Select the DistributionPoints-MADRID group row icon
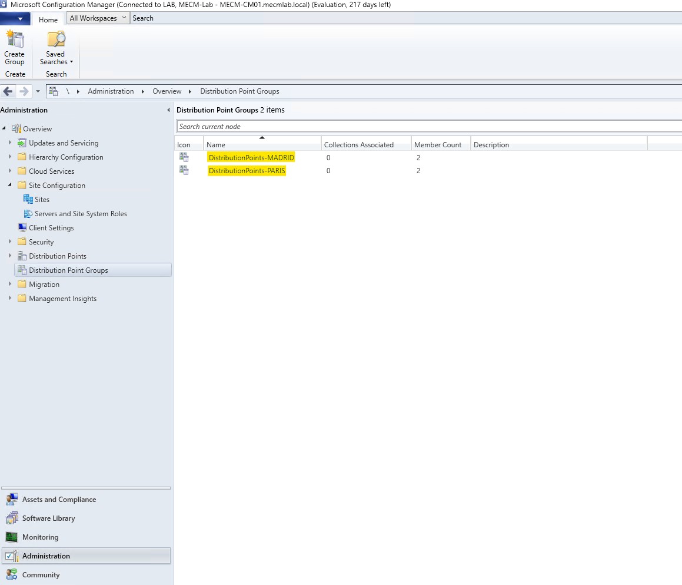 pos(184,157)
